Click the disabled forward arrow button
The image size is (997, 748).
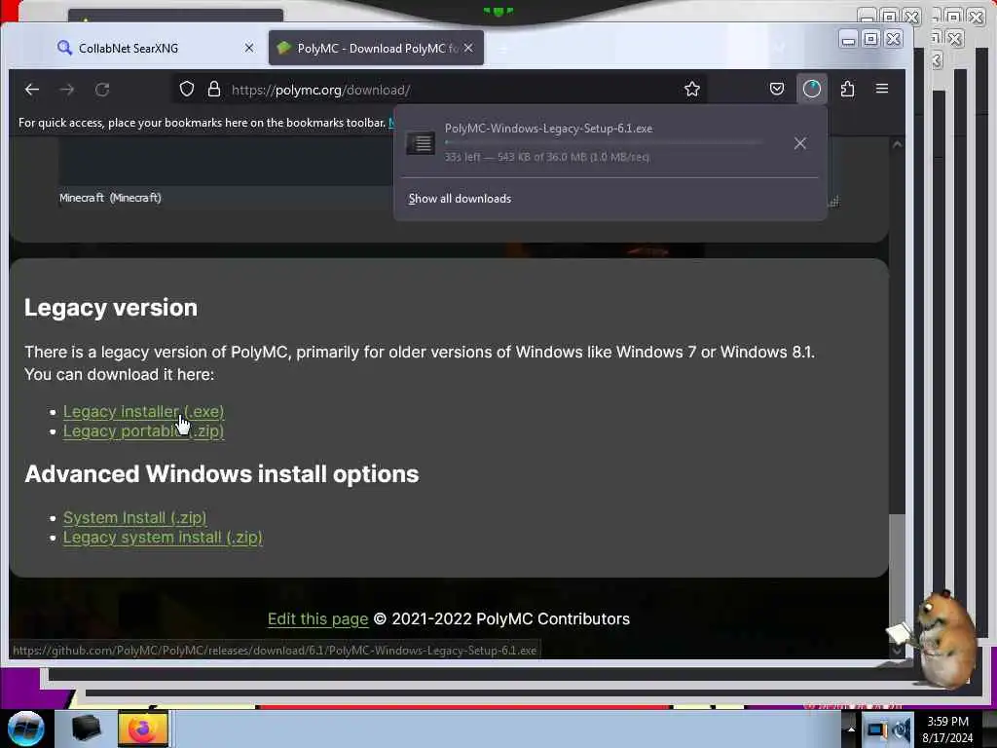(x=67, y=90)
